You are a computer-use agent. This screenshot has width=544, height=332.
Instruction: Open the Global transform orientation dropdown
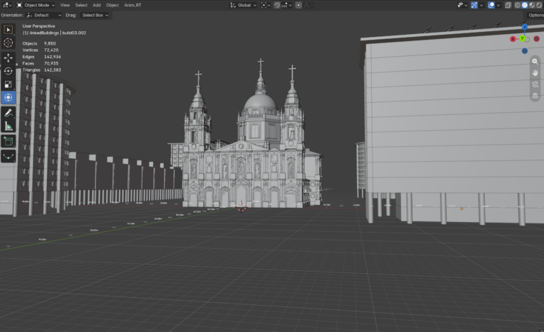[x=243, y=5]
